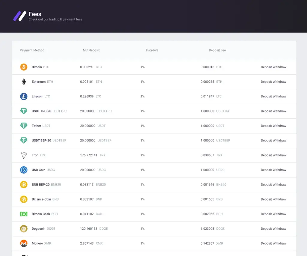This screenshot has height=256, width=307.
Task: Click the Bitcoin Cash icon
Action: 24,214
